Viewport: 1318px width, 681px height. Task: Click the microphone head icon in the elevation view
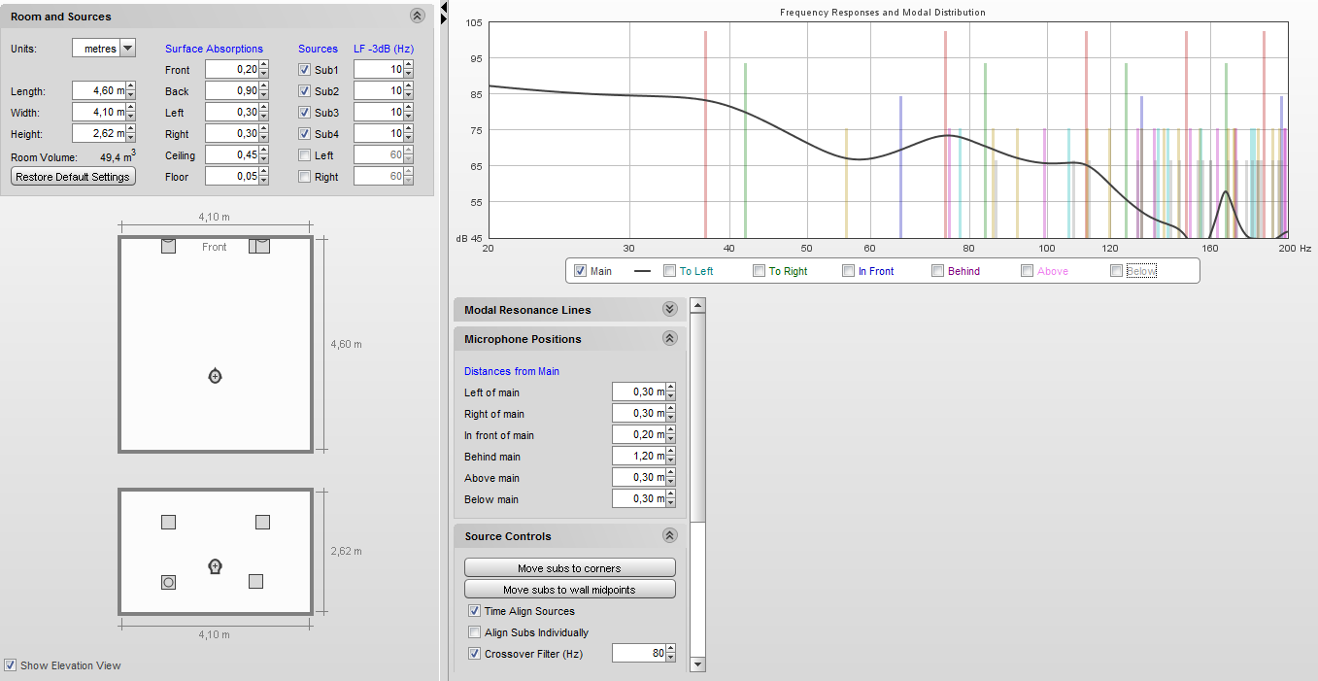(x=216, y=565)
